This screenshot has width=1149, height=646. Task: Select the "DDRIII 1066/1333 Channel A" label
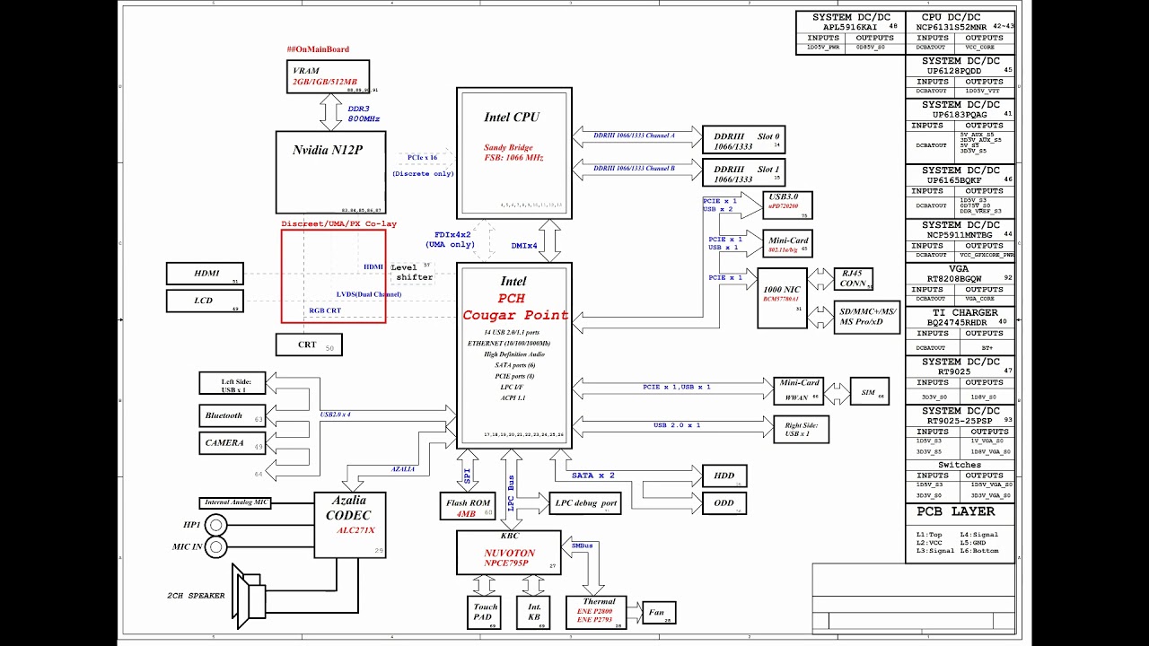[634, 135]
